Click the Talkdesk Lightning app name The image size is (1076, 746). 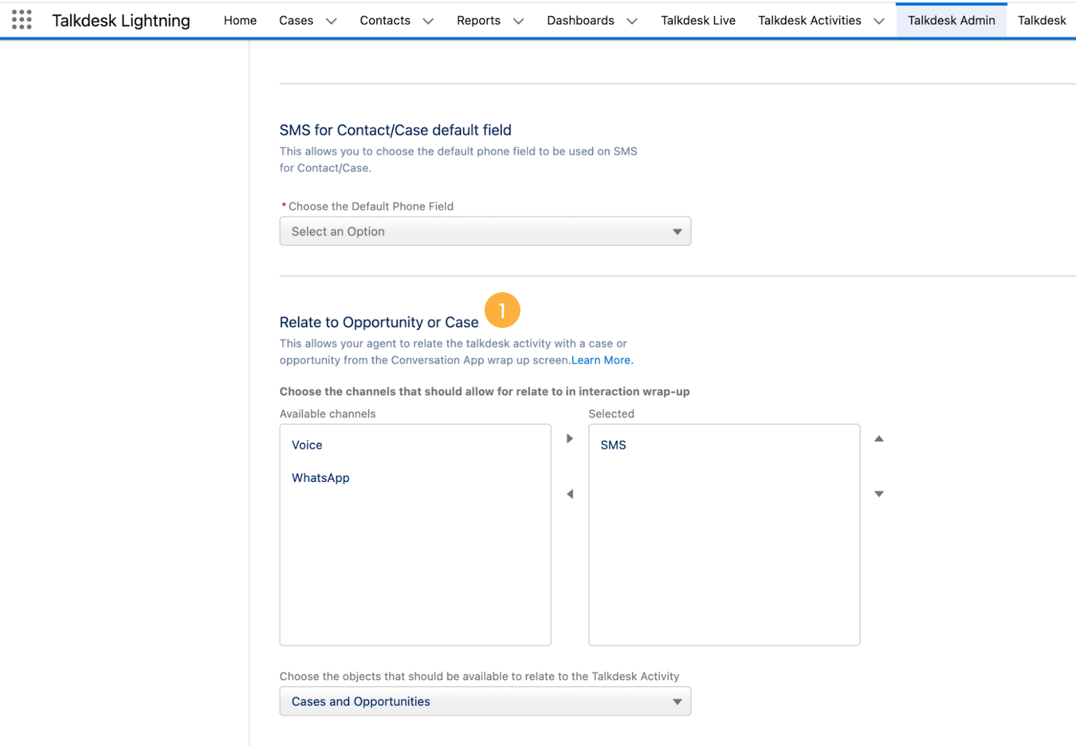pos(121,21)
